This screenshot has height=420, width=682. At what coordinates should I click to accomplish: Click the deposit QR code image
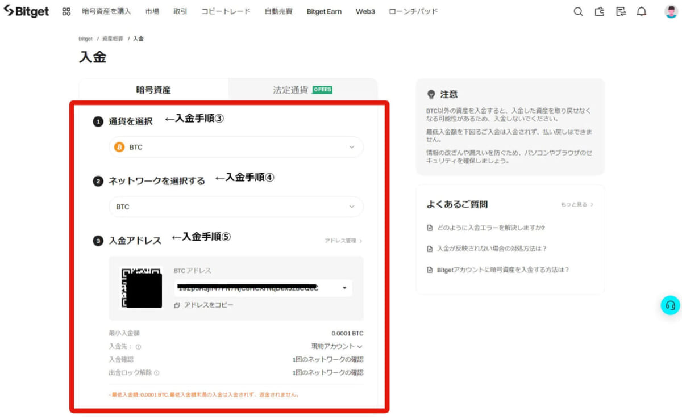point(142,288)
